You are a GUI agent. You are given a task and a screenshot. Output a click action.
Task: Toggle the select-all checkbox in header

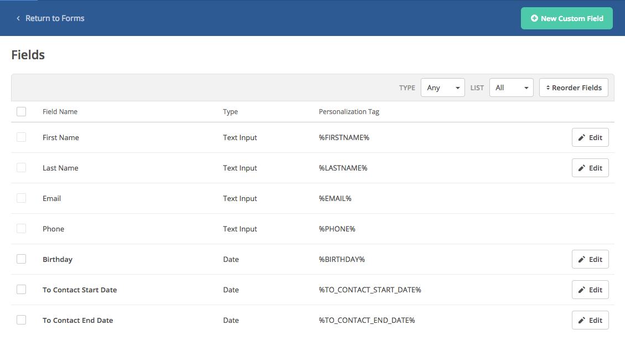click(22, 112)
